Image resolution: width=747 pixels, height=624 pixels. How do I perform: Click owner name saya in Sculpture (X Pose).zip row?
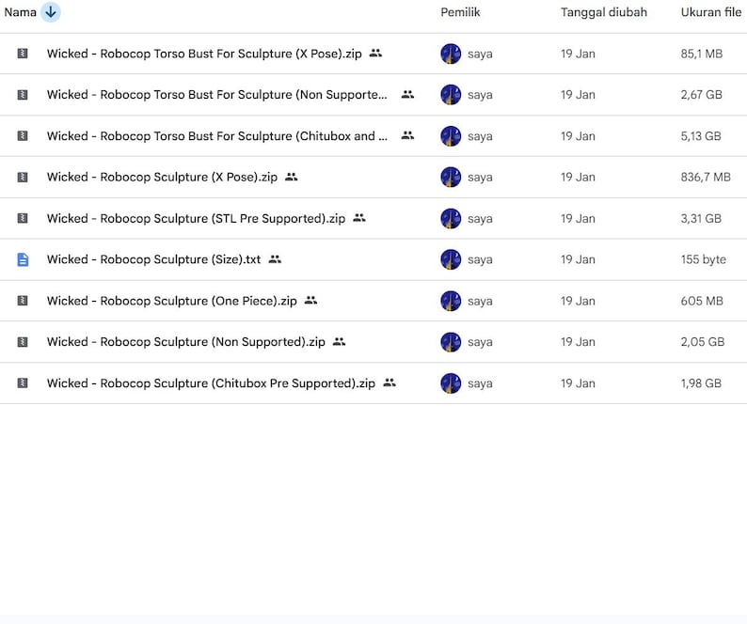tap(480, 178)
